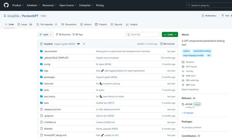Open the MIT license scale icon
Image resolution: width=232 pixels, height=138 pixels.
pos(183,67)
